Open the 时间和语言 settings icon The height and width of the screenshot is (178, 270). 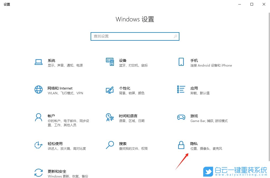click(x=110, y=118)
